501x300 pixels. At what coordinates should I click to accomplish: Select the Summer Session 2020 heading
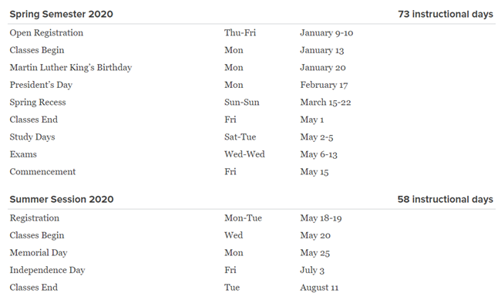pyautogui.click(x=62, y=199)
